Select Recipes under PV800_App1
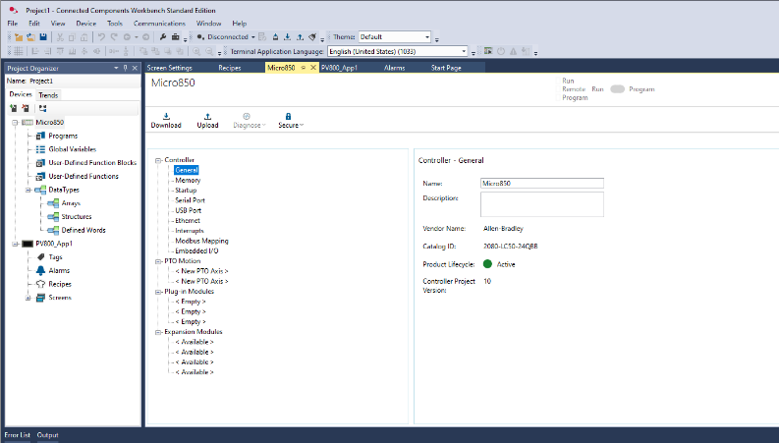This screenshot has height=443, width=779. pyautogui.click(x=60, y=284)
